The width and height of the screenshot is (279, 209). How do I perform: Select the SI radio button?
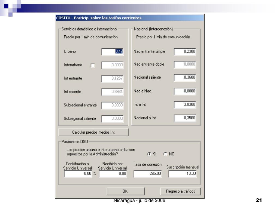click(149, 154)
